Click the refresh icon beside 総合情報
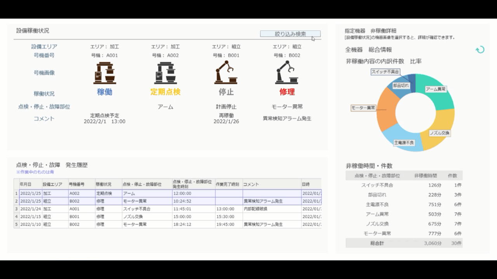This screenshot has height=279, width=497. tap(480, 50)
